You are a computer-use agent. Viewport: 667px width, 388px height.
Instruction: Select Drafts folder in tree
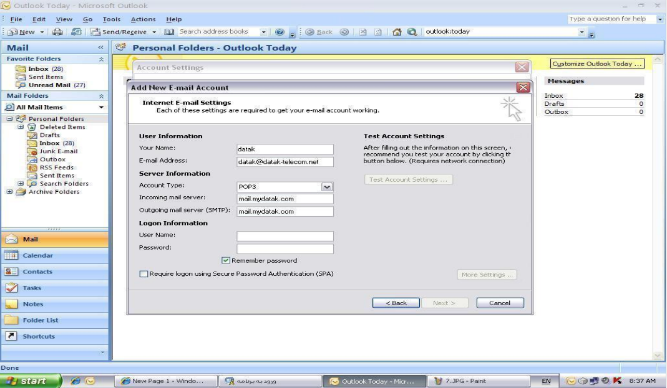49,135
